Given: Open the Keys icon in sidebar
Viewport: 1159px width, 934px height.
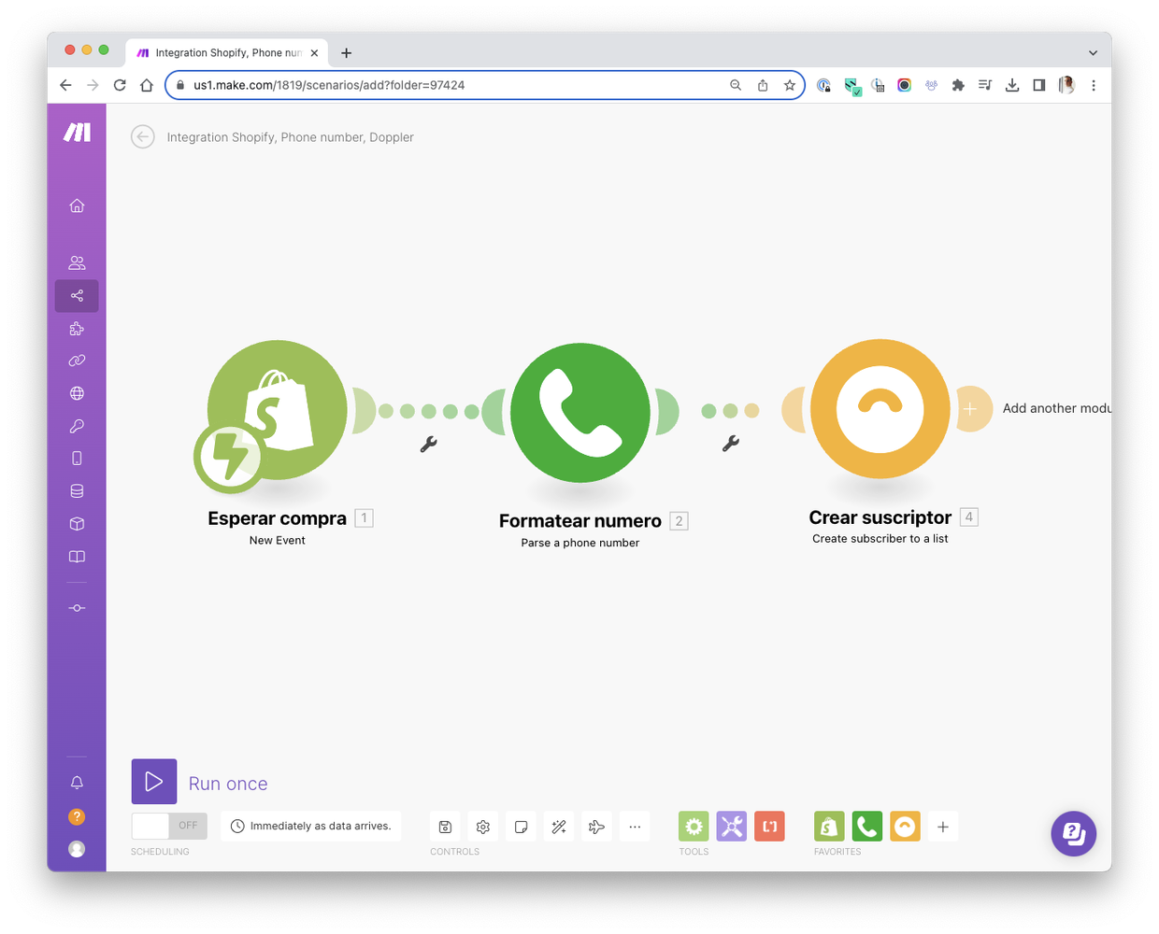Looking at the screenshot, I should click(x=77, y=426).
